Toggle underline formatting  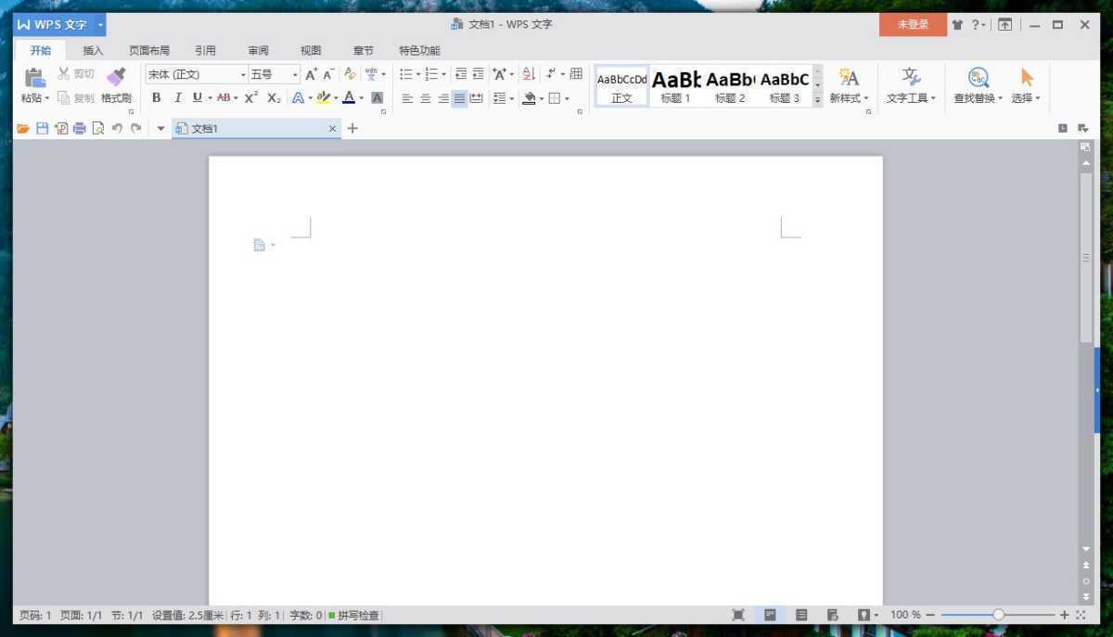pos(197,97)
